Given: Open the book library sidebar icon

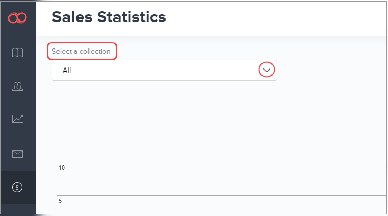Looking at the screenshot, I should coord(17,52).
